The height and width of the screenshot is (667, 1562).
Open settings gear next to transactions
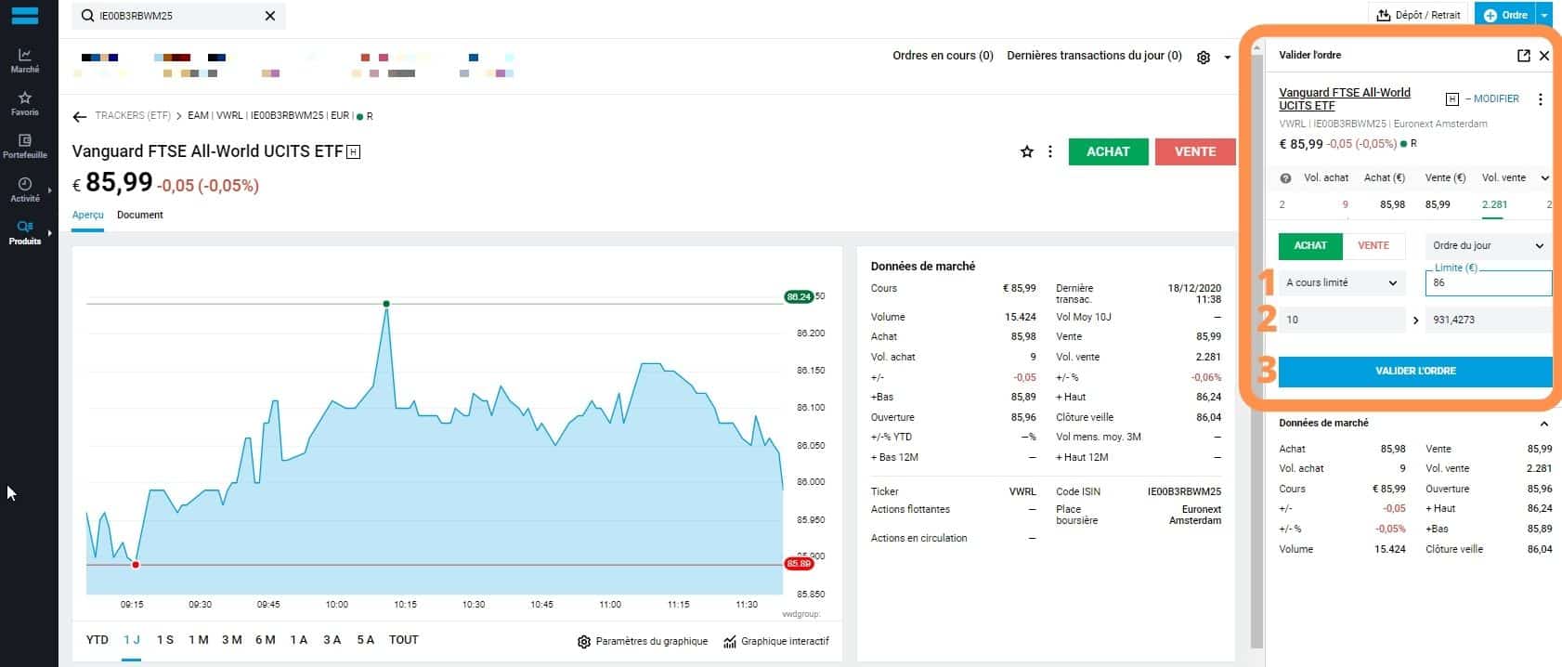(x=1204, y=57)
